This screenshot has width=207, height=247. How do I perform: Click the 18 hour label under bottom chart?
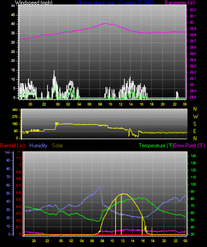pos(153,241)
